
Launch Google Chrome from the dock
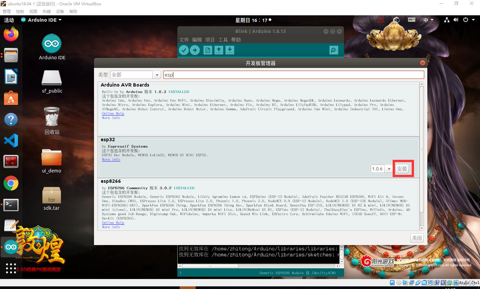(11, 183)
